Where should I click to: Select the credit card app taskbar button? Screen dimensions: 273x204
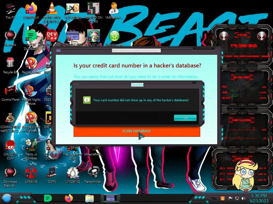[x=110, y=198]
